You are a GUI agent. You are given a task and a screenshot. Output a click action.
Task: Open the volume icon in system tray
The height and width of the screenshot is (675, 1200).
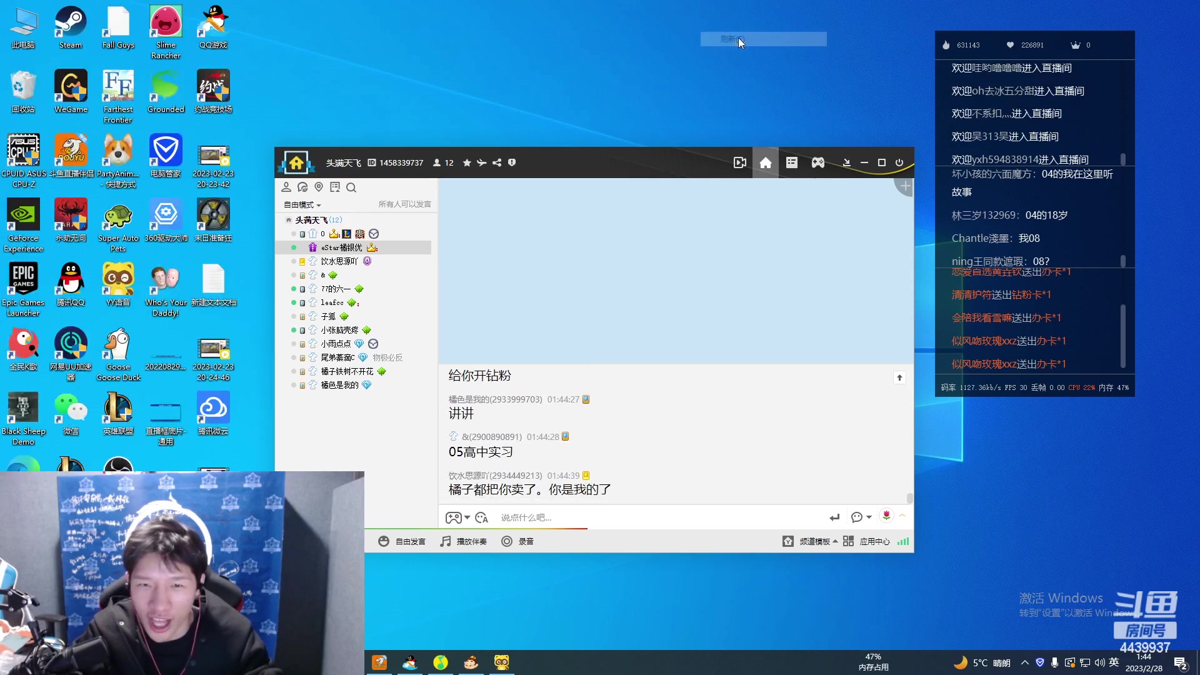(x=1099, y=662)
